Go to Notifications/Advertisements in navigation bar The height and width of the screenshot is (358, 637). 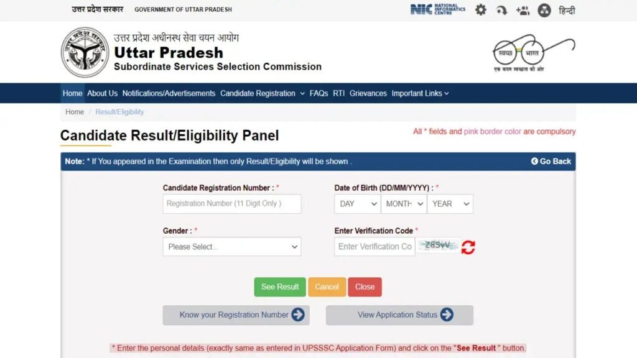point(169,93)
